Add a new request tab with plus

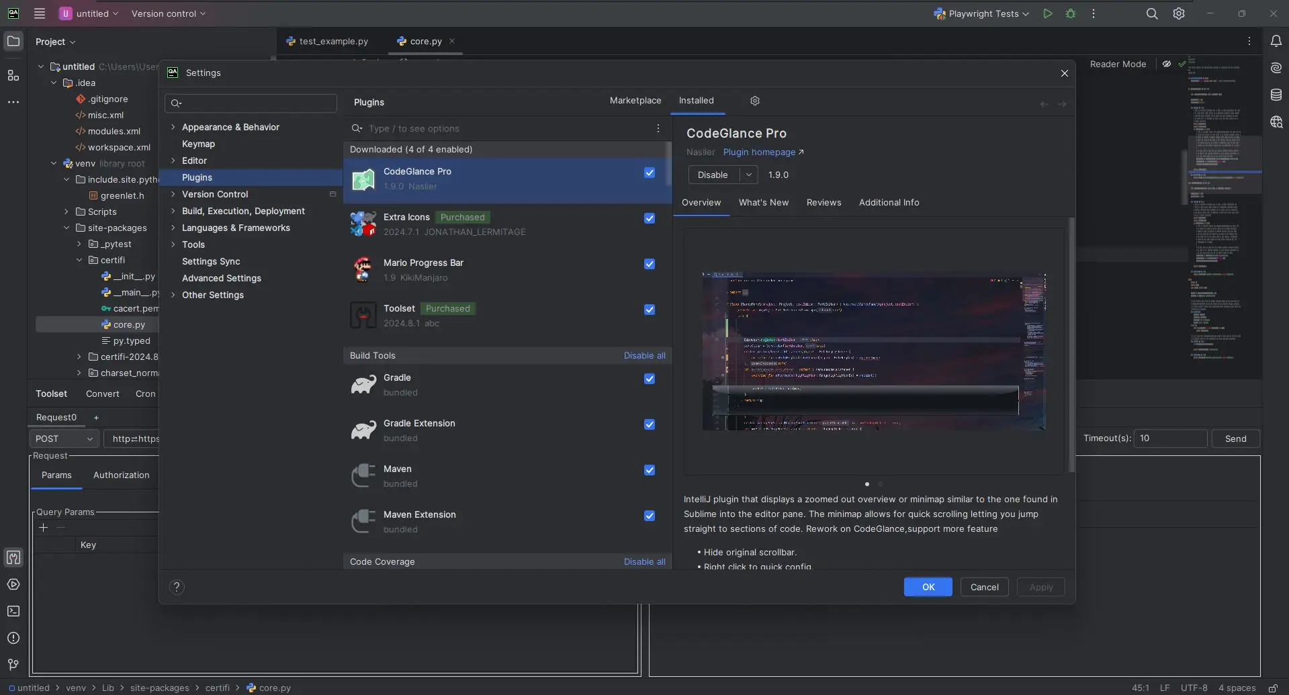[x=96, y=418]
